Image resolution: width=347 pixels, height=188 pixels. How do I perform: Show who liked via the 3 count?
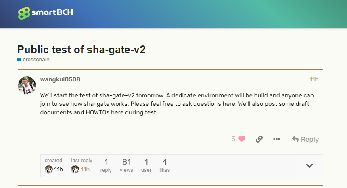233,139
